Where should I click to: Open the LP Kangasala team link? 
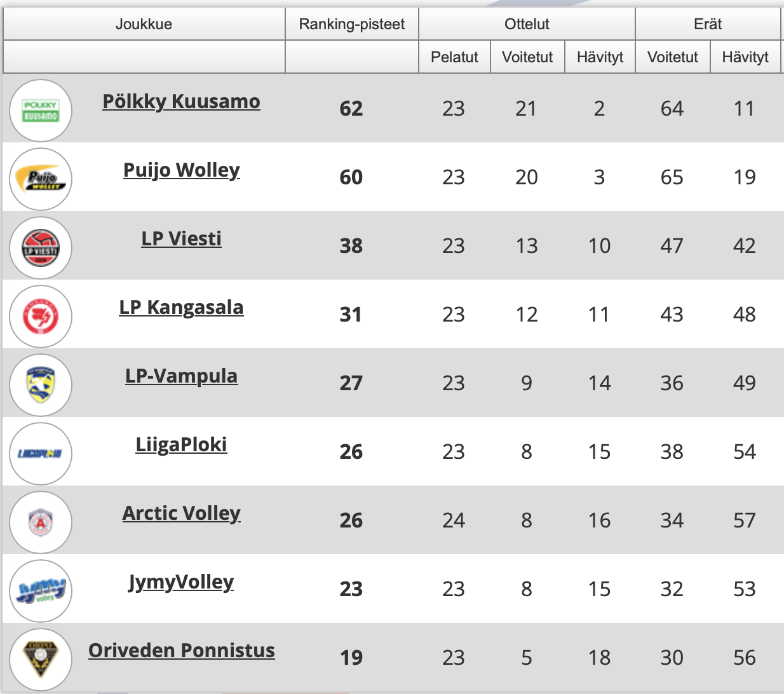[x=181, y=308]
